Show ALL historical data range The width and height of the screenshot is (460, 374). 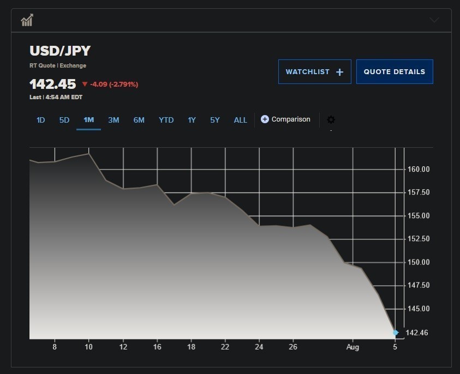pos(240,120)
